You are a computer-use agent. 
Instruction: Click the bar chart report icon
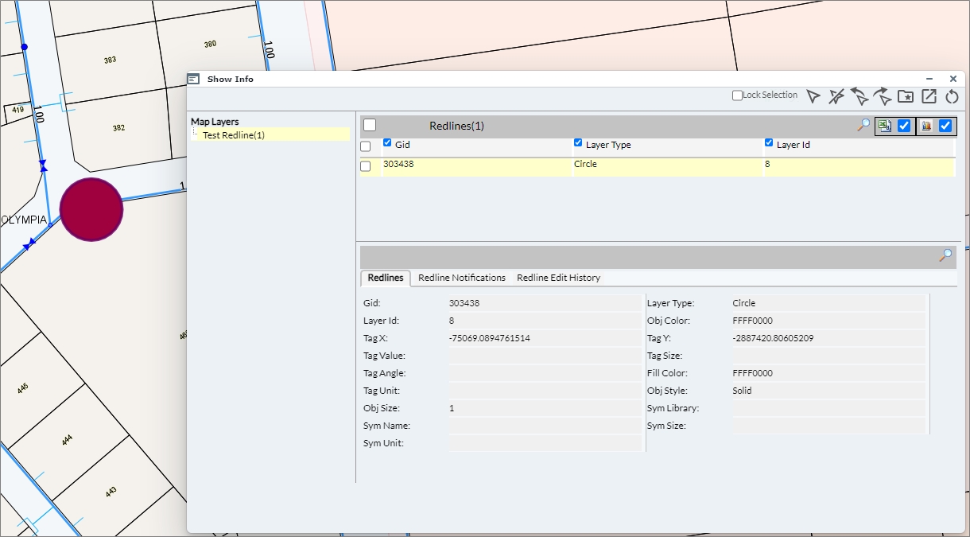pos(925,126)
